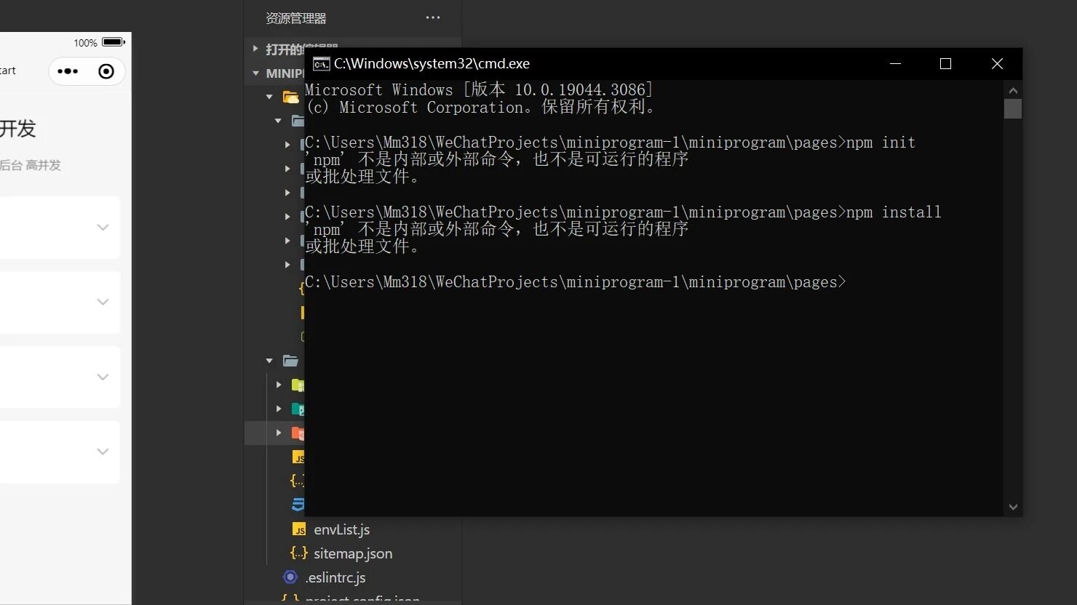Open explorer more actions ellipsis menu
Viewport: 1077px width, 605px height.
pos(433,17)
